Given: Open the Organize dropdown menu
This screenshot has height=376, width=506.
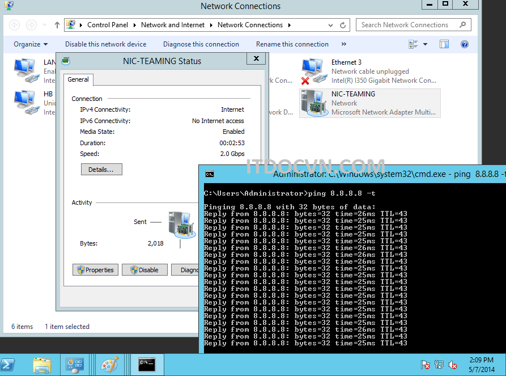Looking at the screenshot, I should (29, 44).
